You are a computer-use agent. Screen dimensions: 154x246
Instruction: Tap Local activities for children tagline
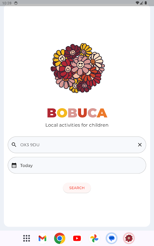(x=77, y=125)
